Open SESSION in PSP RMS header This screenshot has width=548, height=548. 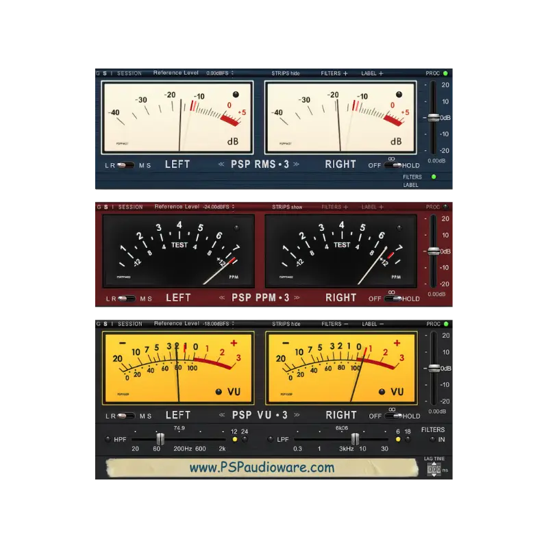click(129, 73)
